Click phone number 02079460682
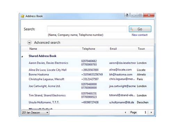 click(x=89, y=61)
